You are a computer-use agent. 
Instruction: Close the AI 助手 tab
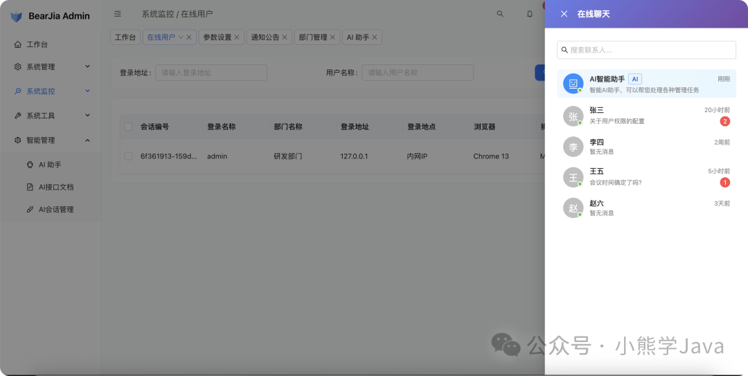point(375,37)
